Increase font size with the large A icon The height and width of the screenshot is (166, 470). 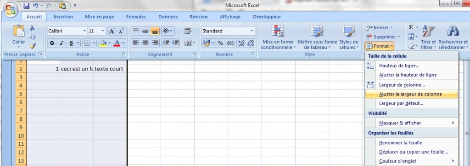click(112, 31)
